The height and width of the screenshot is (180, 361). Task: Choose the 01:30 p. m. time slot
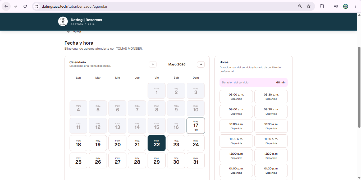[271, 170]
